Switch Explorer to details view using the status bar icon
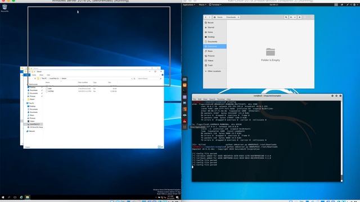 tap(159, 147)
